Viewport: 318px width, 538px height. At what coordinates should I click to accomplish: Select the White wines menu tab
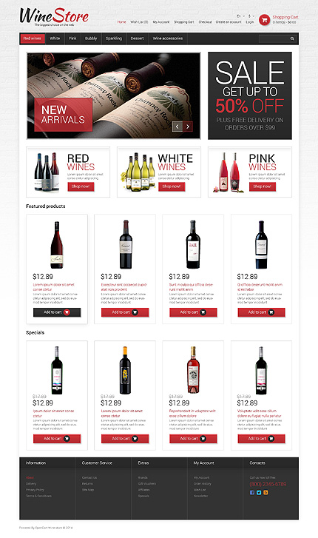click(x=55, y=38)
